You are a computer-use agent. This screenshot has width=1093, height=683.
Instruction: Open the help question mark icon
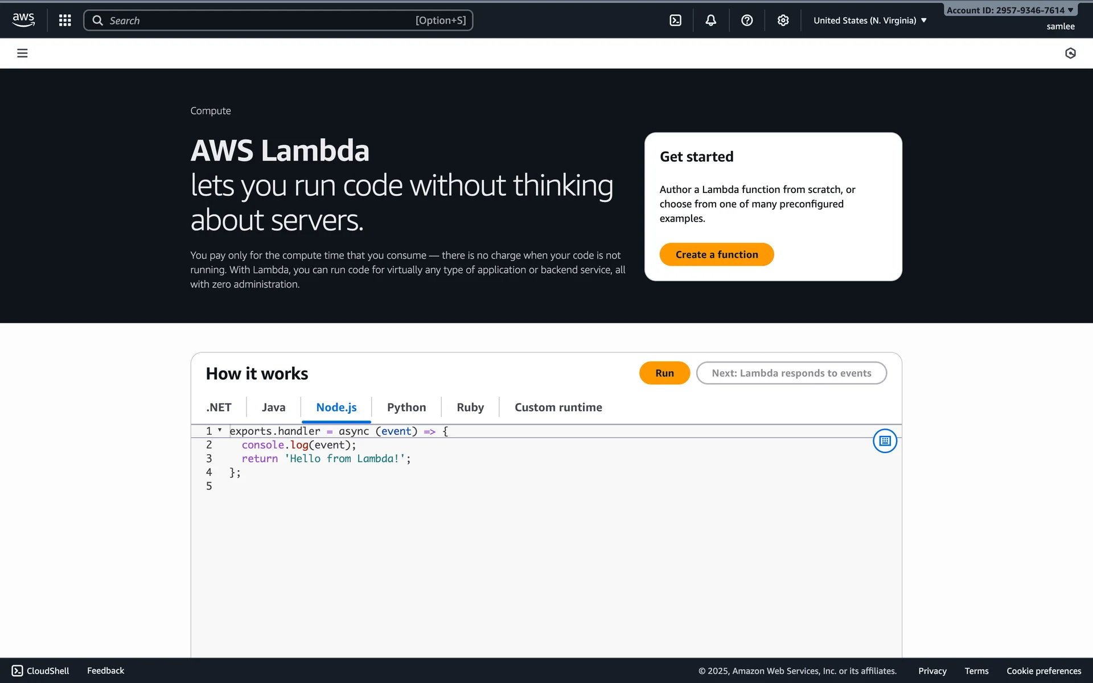(x=747, y=20)
